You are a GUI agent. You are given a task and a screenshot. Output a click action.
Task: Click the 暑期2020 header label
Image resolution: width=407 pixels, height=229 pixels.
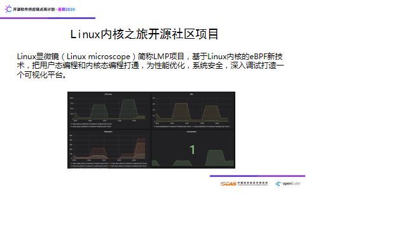pos(66,10)
